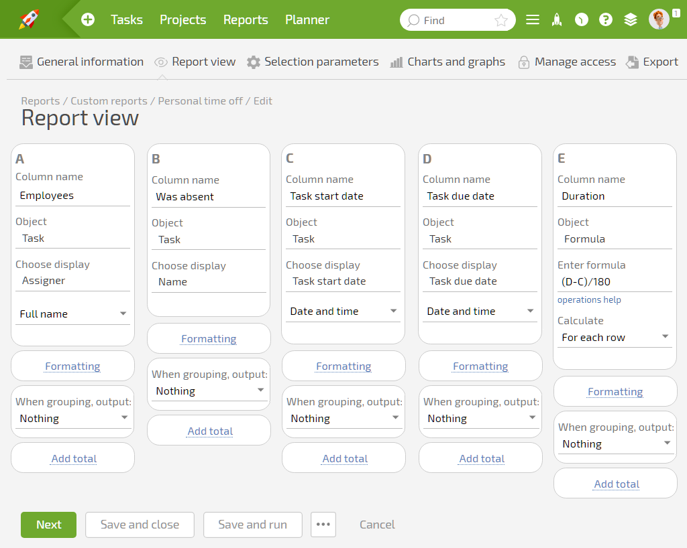Open the help question mark icon
This screenshot has height=548, width=687.
[x=606, y=19]
